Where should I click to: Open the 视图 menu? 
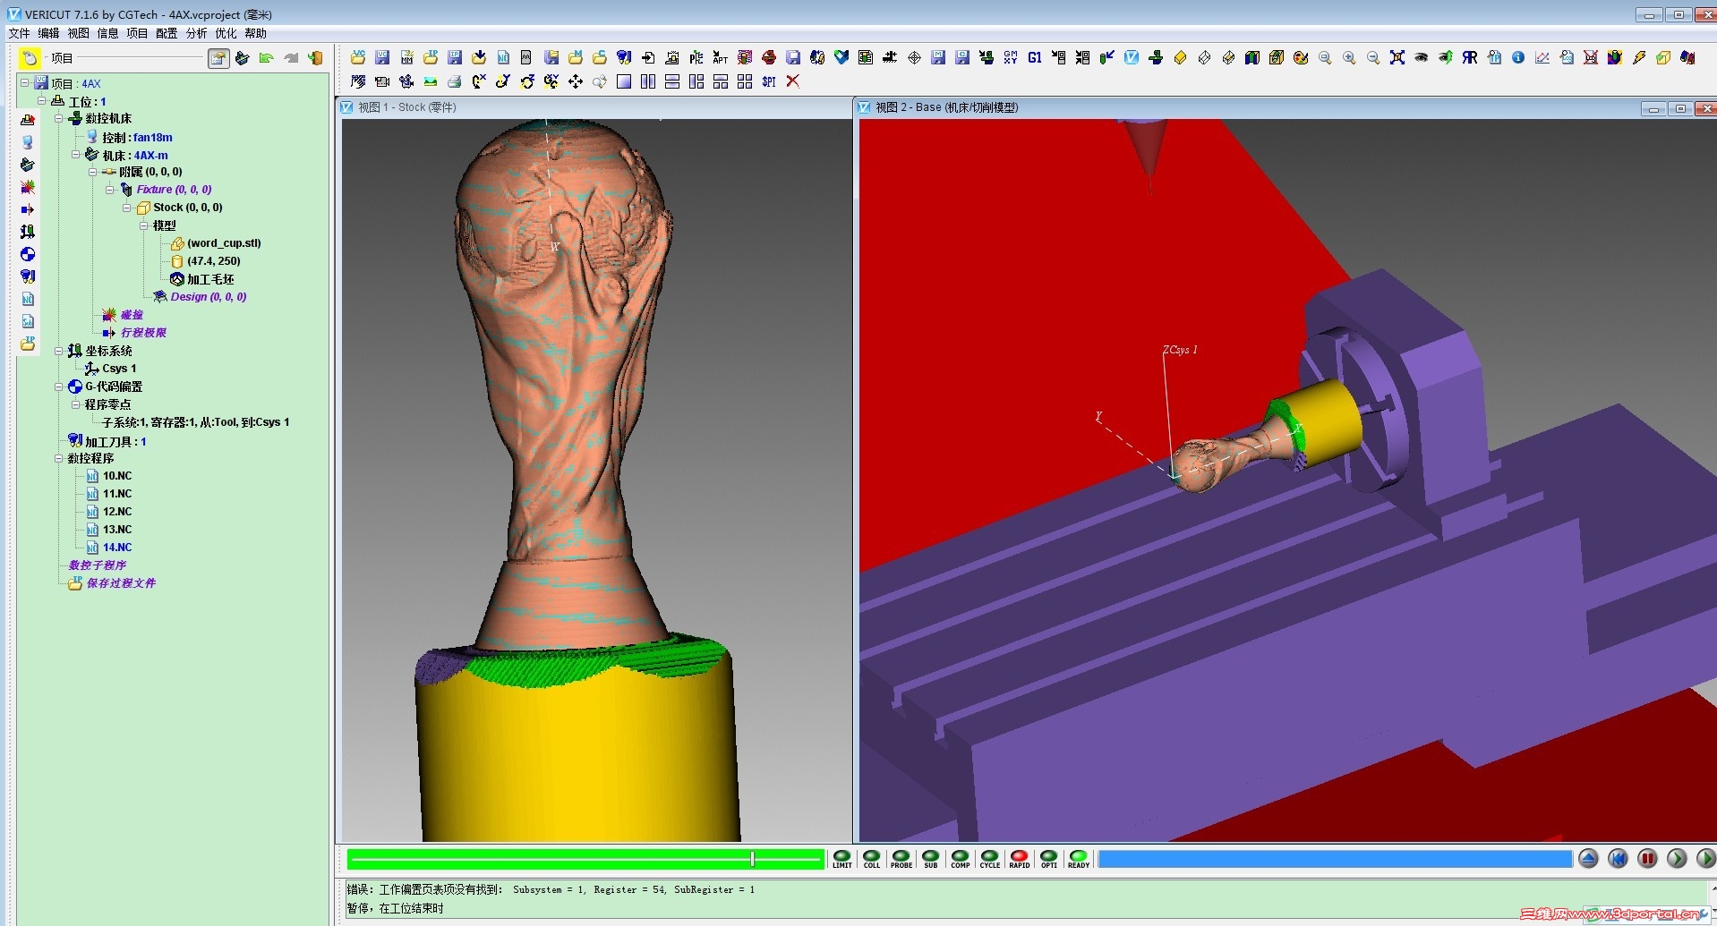[x=78, y=33]
